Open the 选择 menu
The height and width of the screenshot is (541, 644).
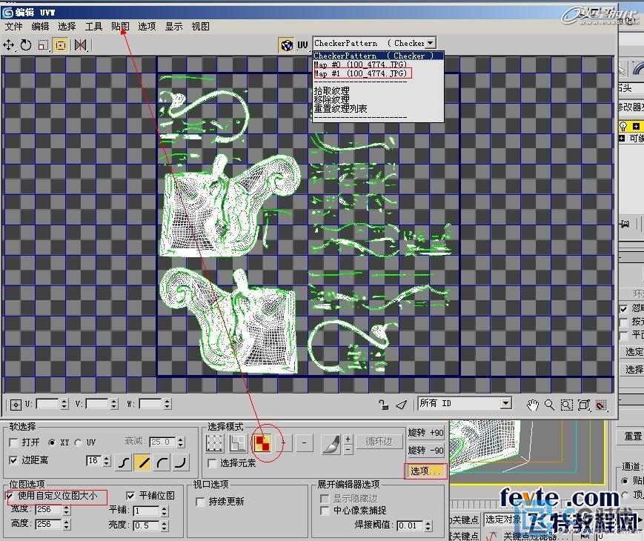click(x=67, y=26)
